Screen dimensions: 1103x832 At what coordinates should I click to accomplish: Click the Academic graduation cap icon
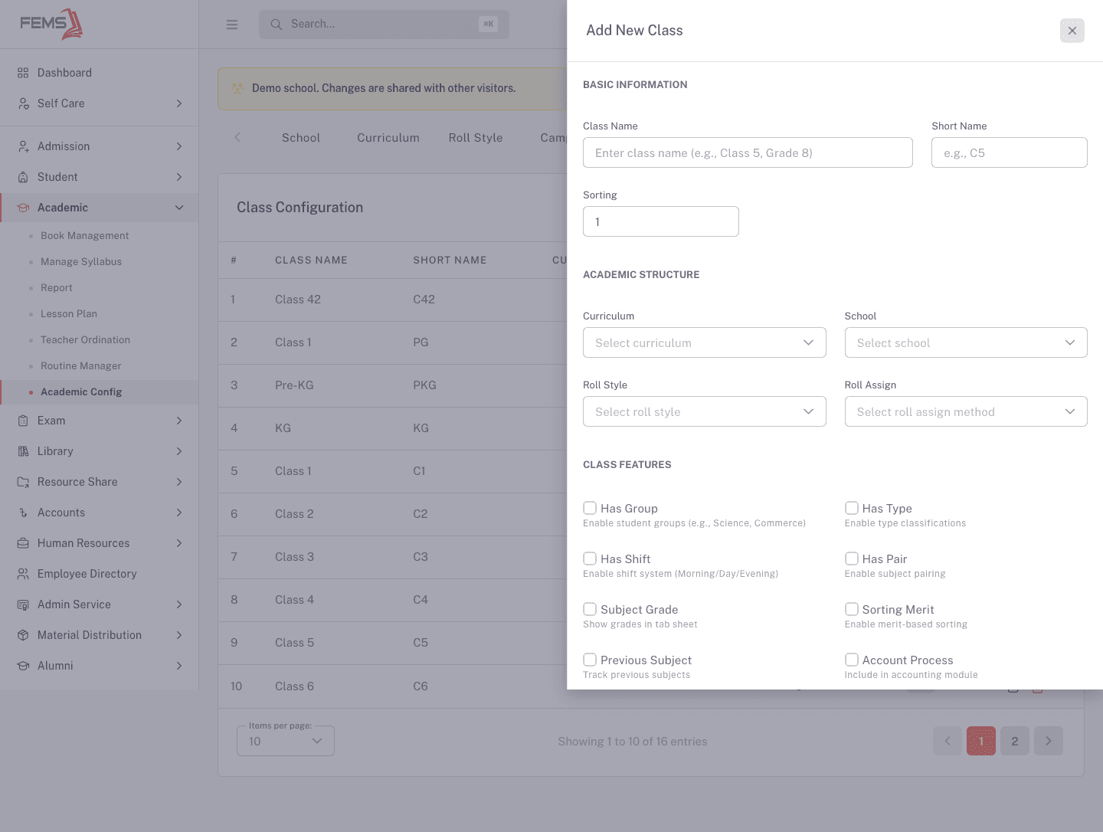[23, 208]
